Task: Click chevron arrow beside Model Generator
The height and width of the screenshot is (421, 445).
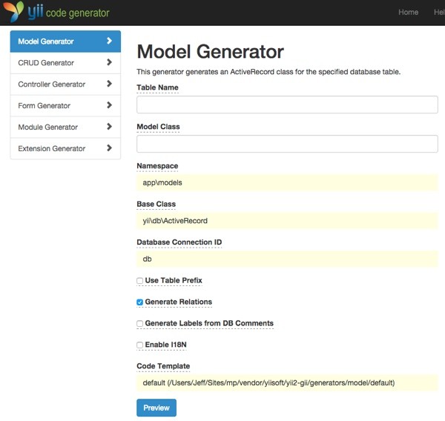Action: pos(109,41)
